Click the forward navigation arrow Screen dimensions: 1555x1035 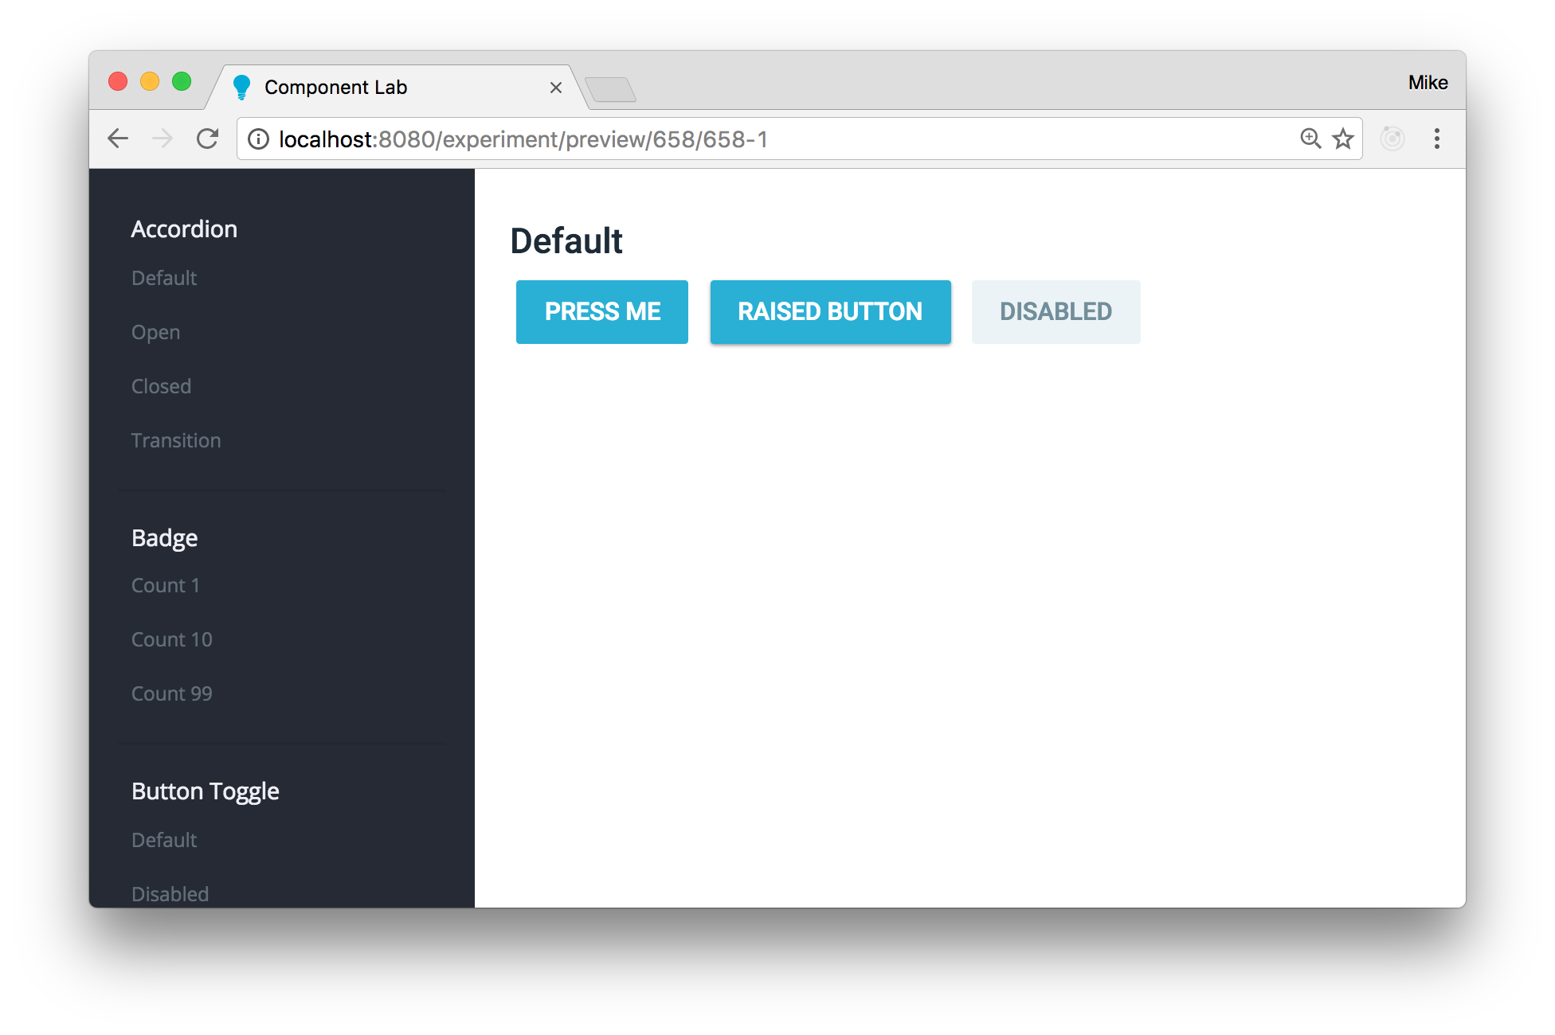163,139
